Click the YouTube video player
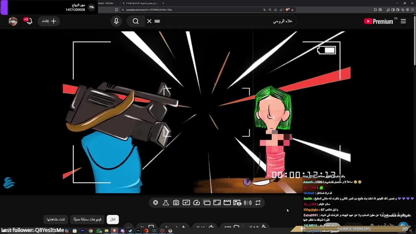The image size is (416, 234). click(x=207, y=112)
